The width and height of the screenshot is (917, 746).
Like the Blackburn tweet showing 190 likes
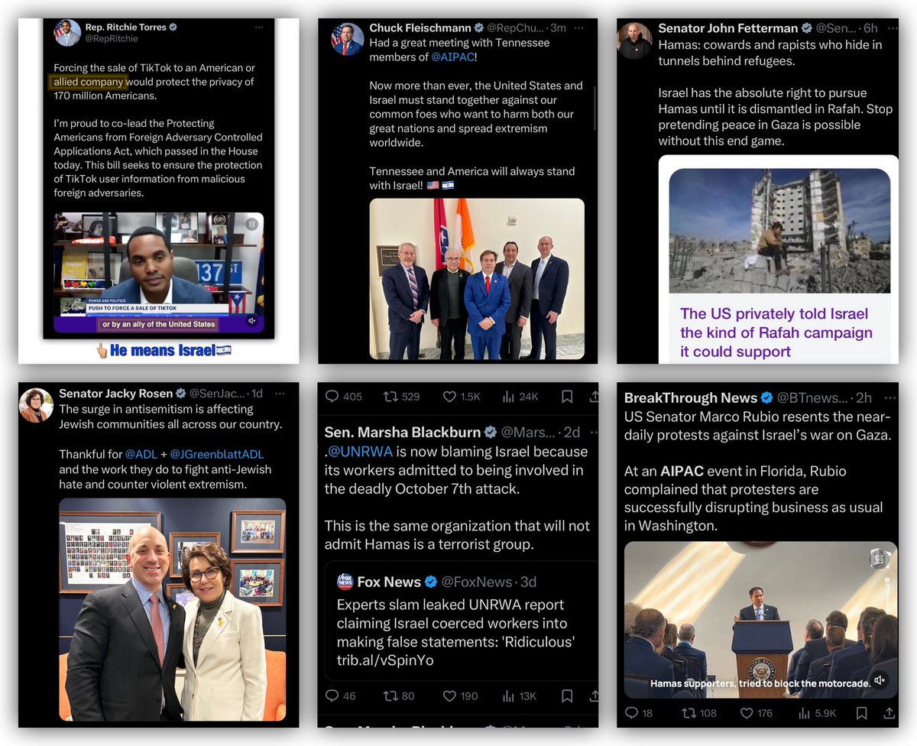(x=451, y=696)
